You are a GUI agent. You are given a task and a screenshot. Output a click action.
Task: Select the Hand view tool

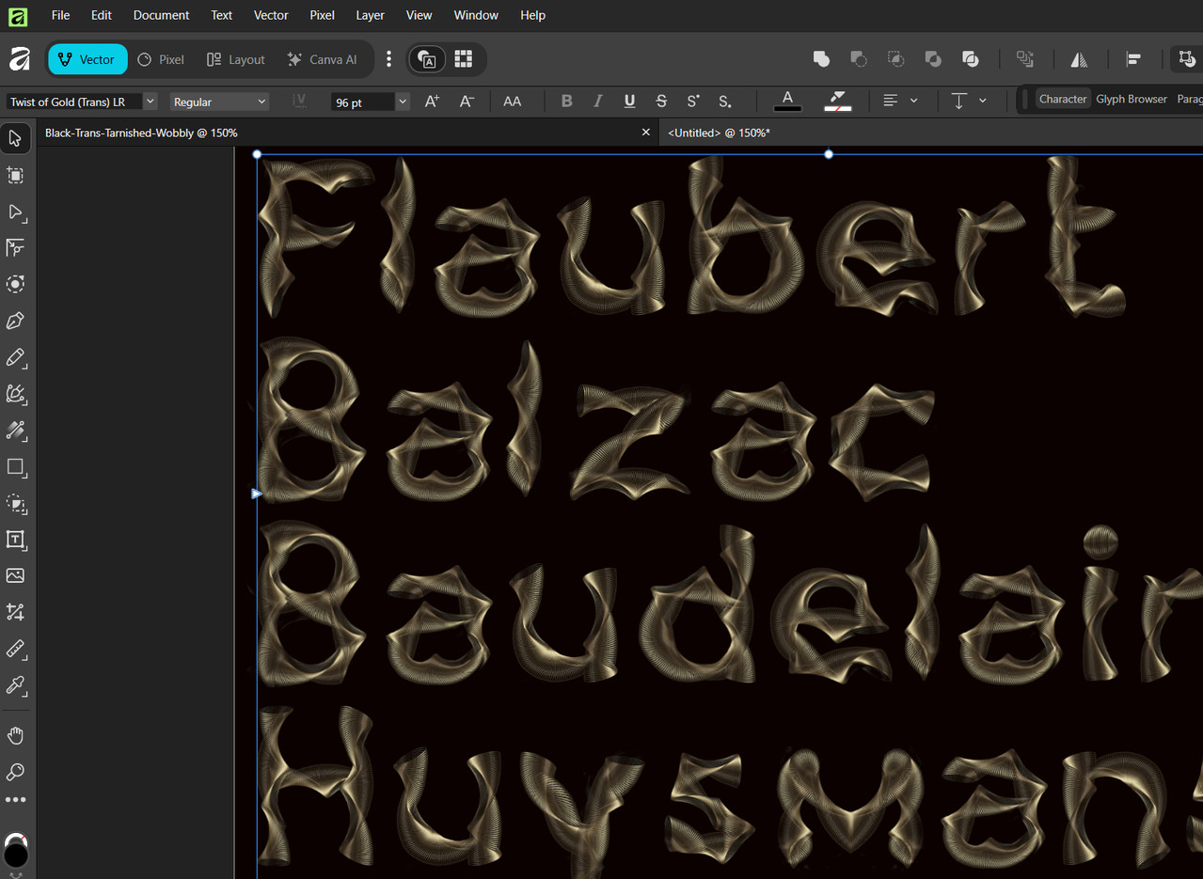16,735
